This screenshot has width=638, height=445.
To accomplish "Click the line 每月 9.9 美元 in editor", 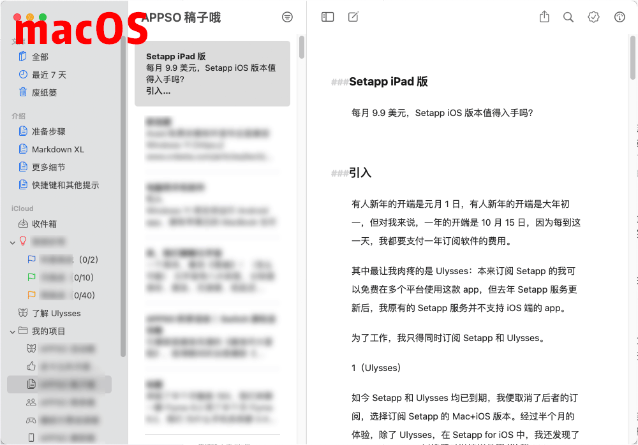I will pos(442,113).
